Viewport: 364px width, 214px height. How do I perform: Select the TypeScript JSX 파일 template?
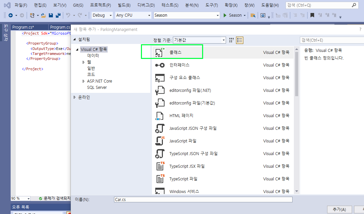click(x=223, y=166)
